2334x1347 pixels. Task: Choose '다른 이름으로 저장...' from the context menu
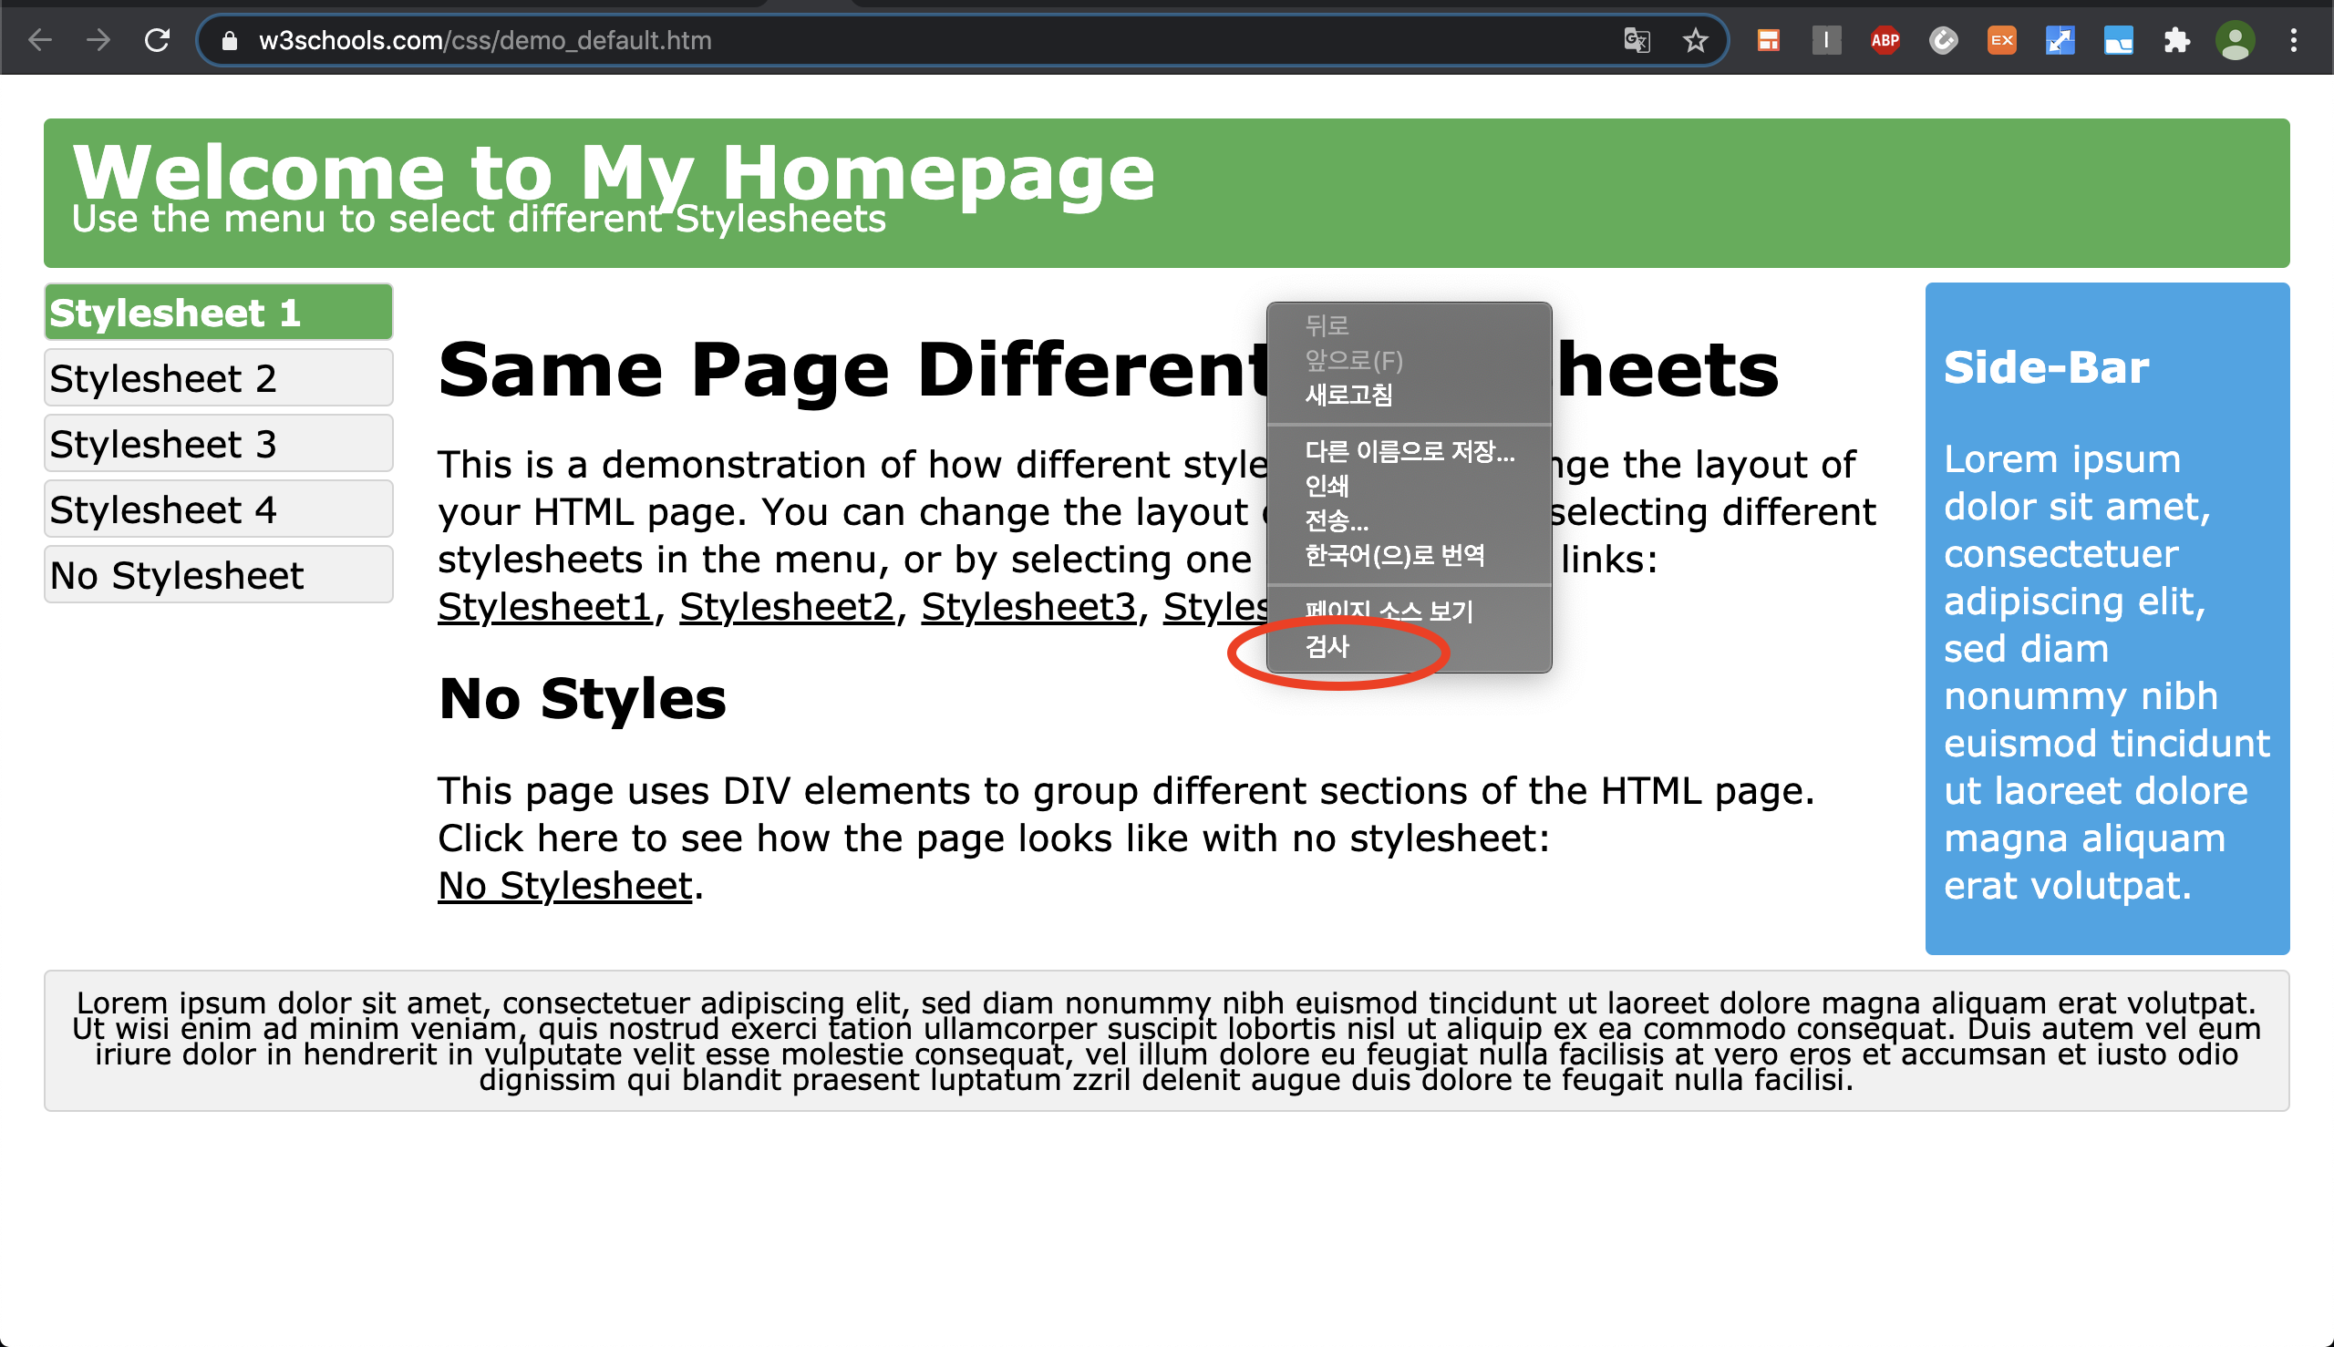point(1409,451)
